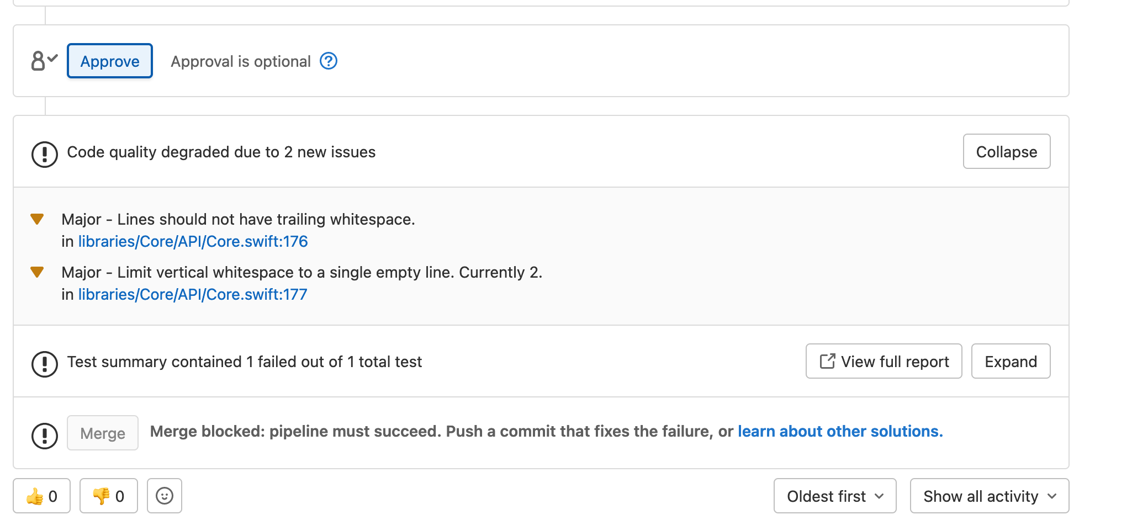Open the approval help question mark icon
Image resolution: width=1132 pixels, height=520 pixels.
click(328, 61)
